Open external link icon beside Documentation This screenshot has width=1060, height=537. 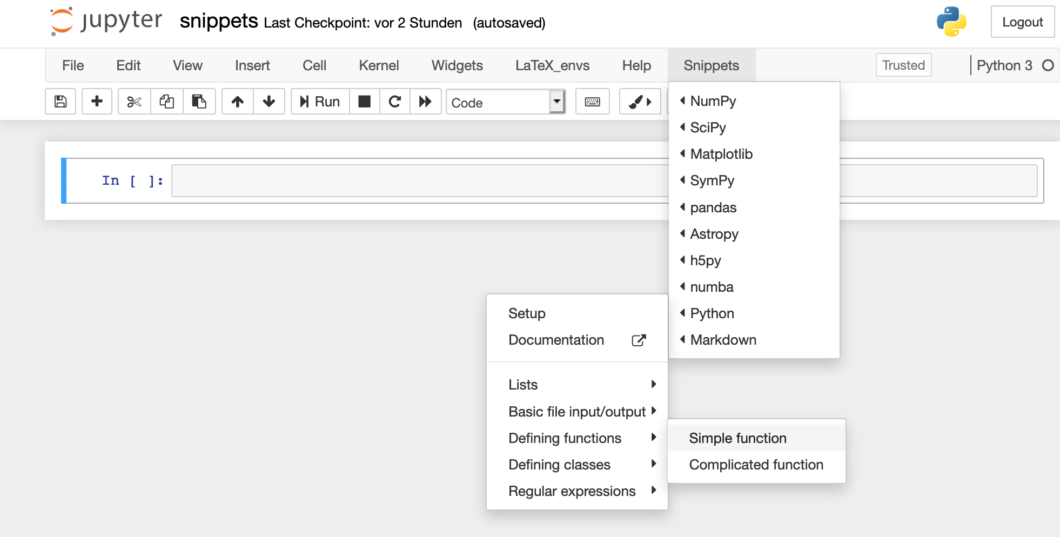pos(639,340)
